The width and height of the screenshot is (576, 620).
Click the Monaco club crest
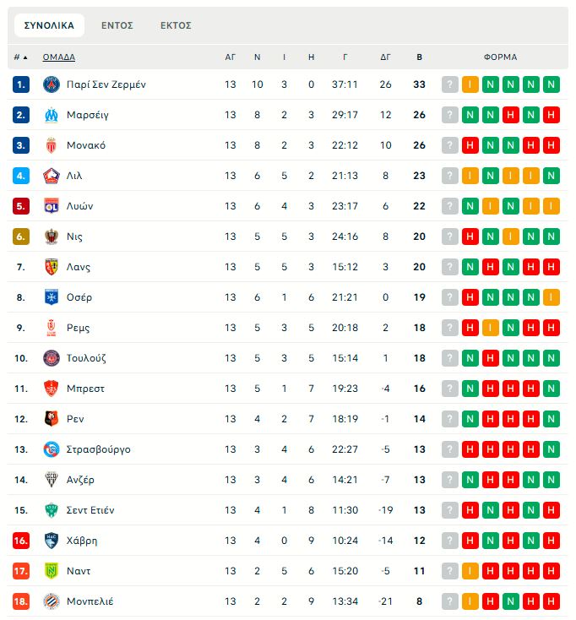pyautogui.click(x=52, y=145)
